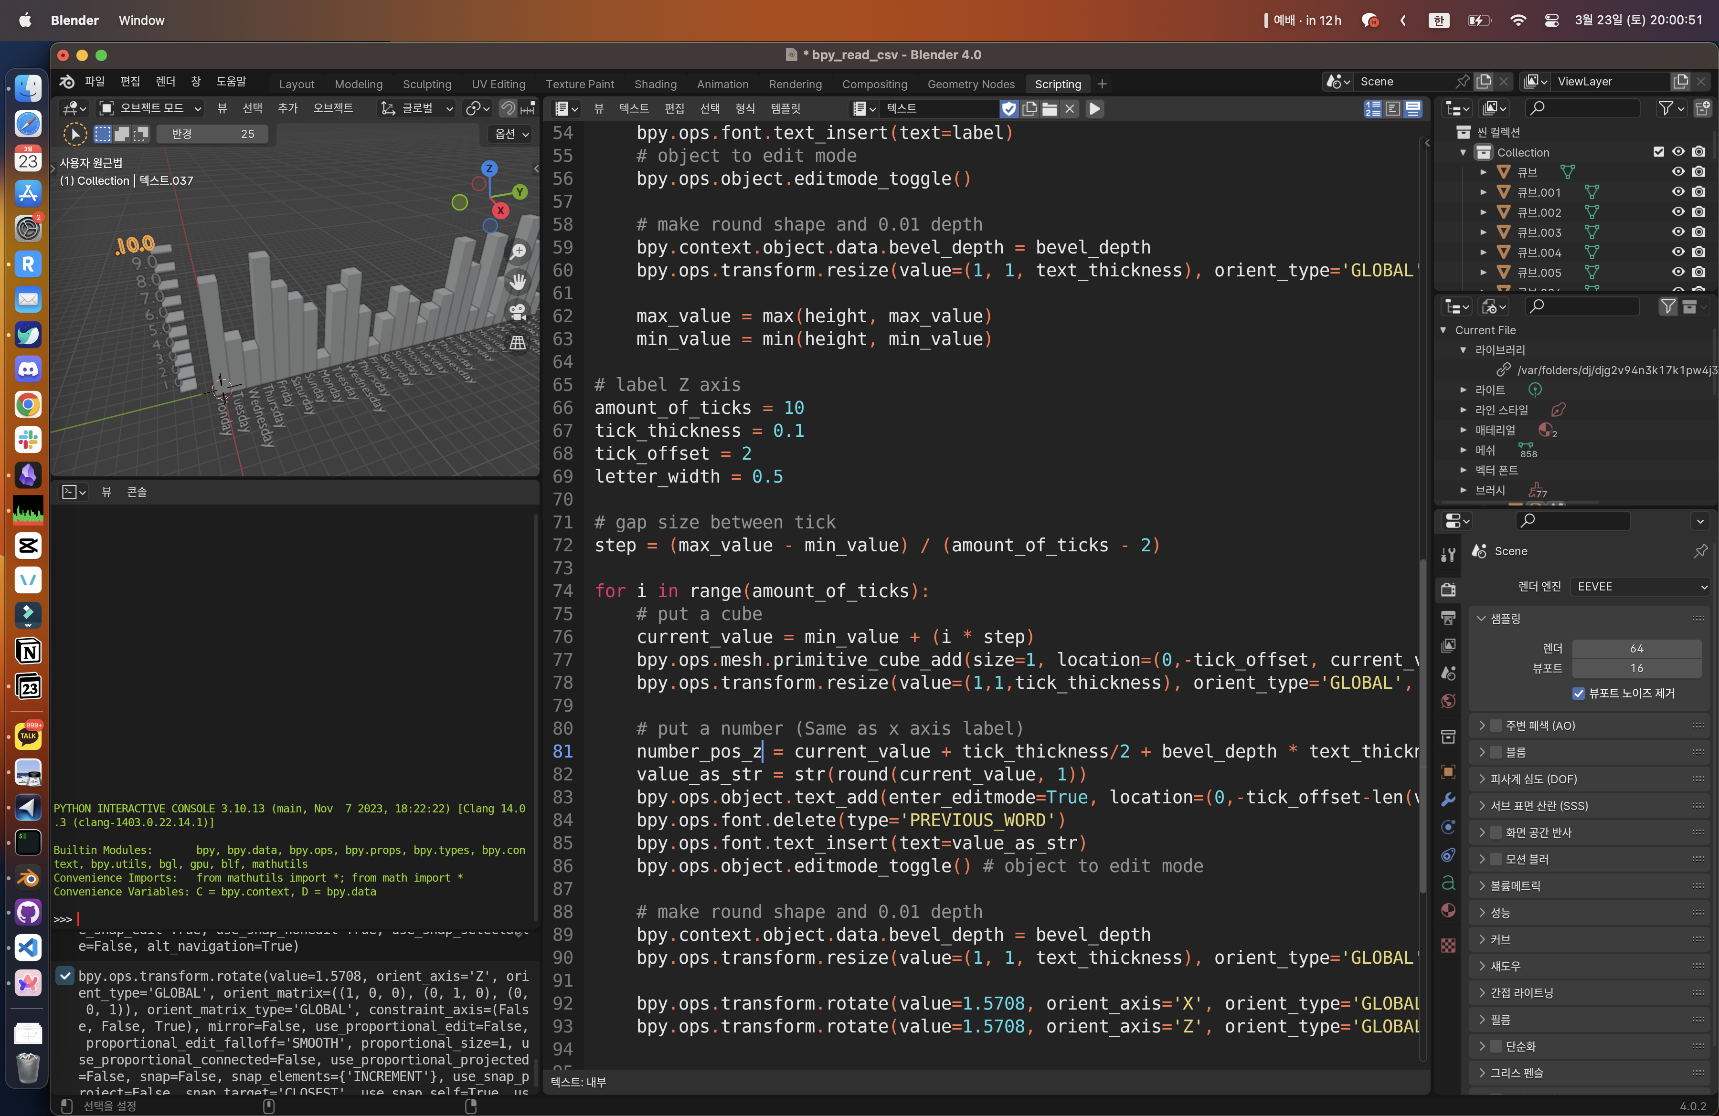Image resolution: width=1719 pixels, height=1116 pixels.
Task: Click the new collection icon in outliner
Action: coord(1702,108)
